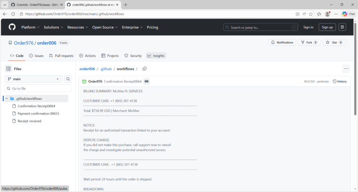Expand the Open Source menu
The height and width of the screenshot is (192, 358).
(x=105, y=27)
